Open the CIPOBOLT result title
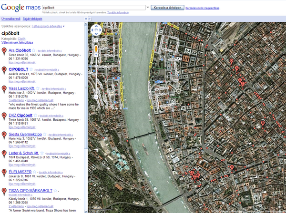The width and height of the screenshot is (286, 213). 19,69
